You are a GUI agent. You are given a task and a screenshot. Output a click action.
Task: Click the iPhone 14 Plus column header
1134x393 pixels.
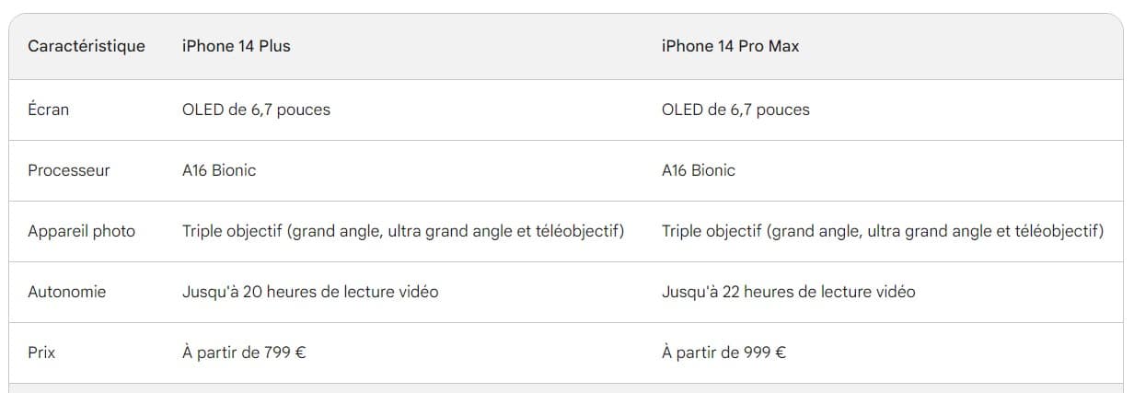pos(236,46)
